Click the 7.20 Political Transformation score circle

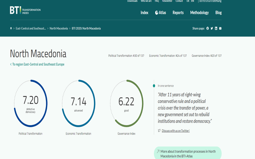click(31, 103)
